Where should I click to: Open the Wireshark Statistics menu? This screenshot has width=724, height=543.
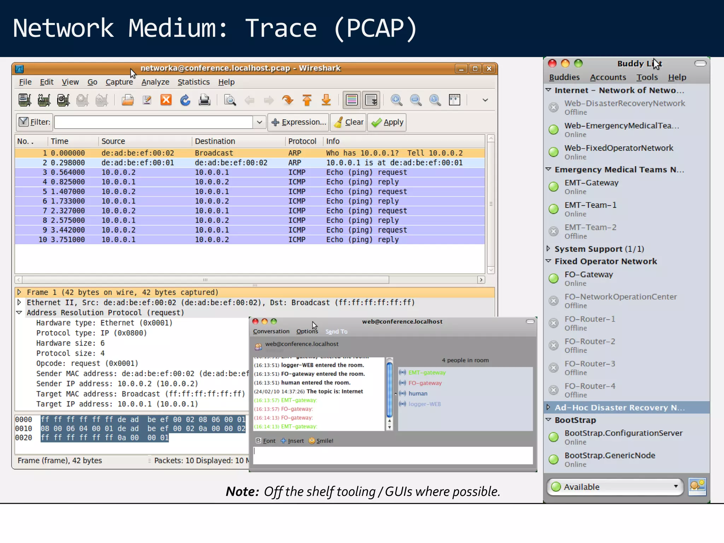pyautogui.click(x=193, y=82)
